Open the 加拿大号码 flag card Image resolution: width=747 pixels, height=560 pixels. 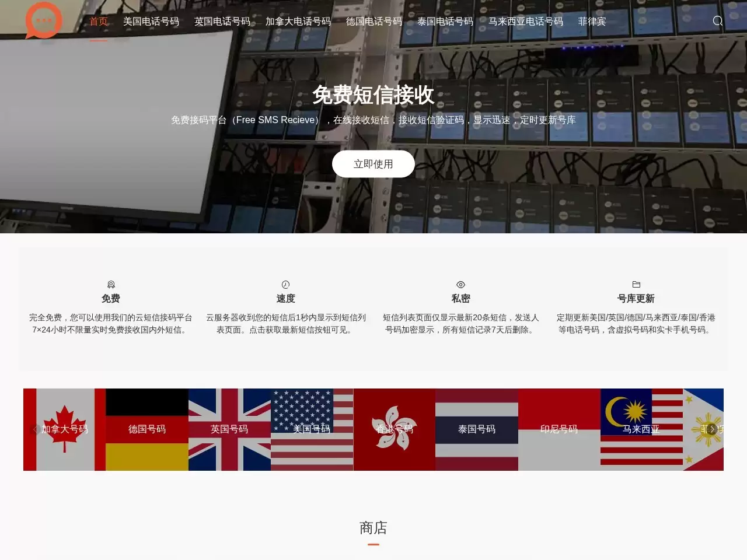coord(64,429)
